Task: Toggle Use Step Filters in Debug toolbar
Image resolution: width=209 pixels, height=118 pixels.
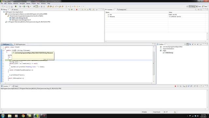Action: [x=93, y=10]
